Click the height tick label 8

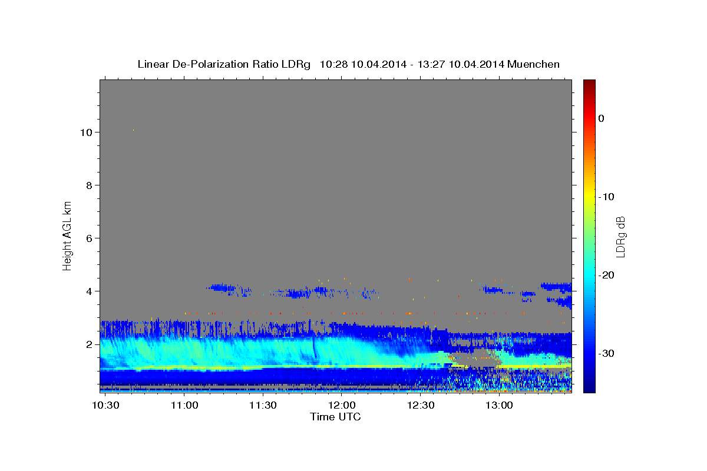tap(90, 185)
